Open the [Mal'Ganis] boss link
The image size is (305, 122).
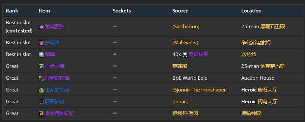tap(185, 42)
